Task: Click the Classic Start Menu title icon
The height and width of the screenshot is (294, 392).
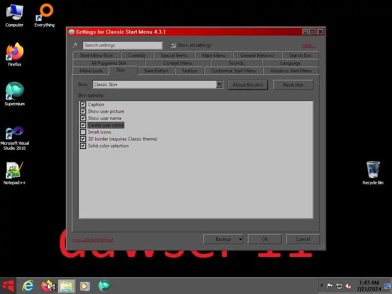Action: (x=72, y=32)
